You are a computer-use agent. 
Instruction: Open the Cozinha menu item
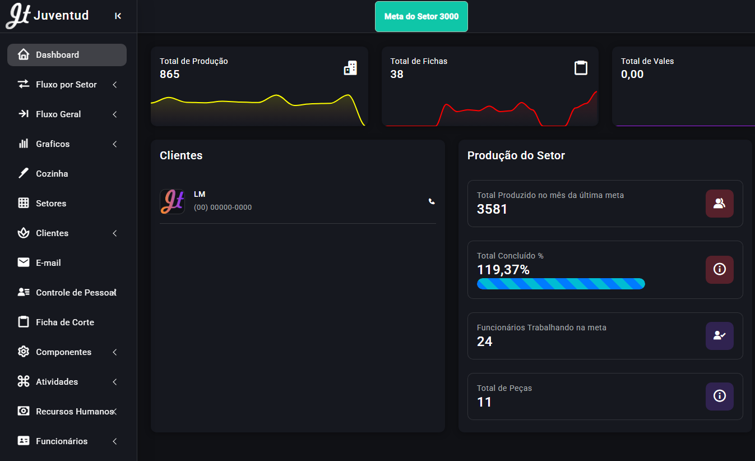tap(52, 174)
